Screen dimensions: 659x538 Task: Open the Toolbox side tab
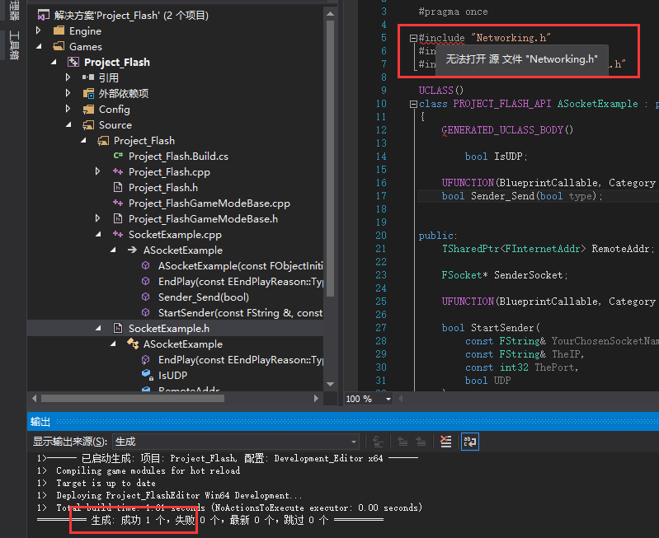point(14,45)
